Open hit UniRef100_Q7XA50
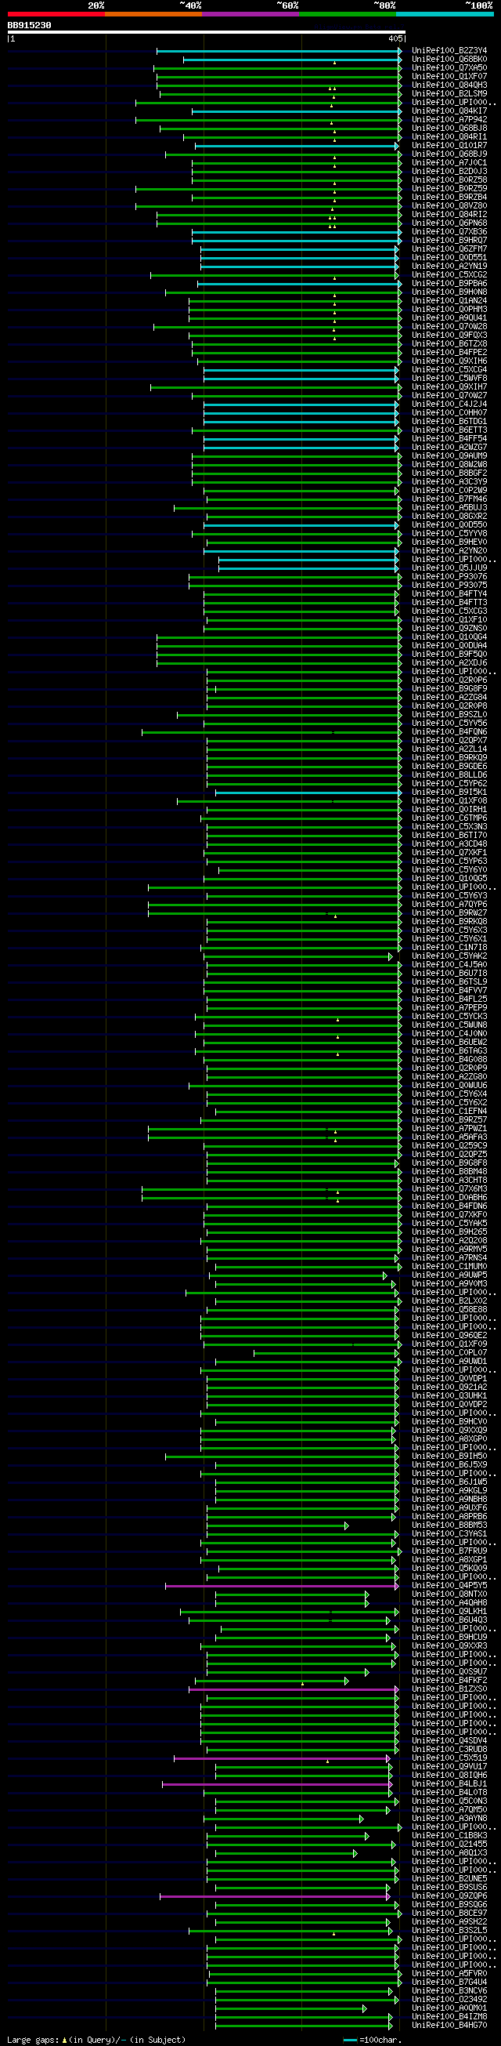Image resolution: width=501 pixels, height=2046 pixels. pos(449,68)
